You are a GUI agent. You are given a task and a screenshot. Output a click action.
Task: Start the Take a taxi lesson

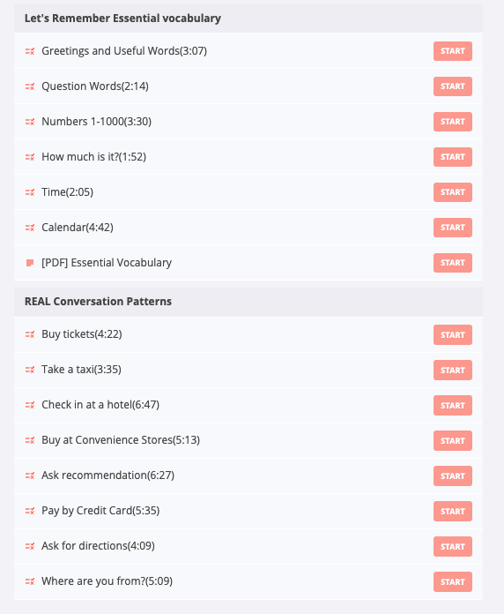pos(452,370)
